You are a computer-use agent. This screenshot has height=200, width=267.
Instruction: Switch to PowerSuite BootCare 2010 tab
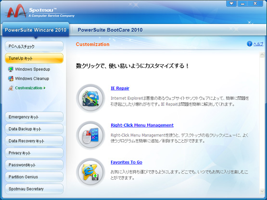click(x=110, y=30)
